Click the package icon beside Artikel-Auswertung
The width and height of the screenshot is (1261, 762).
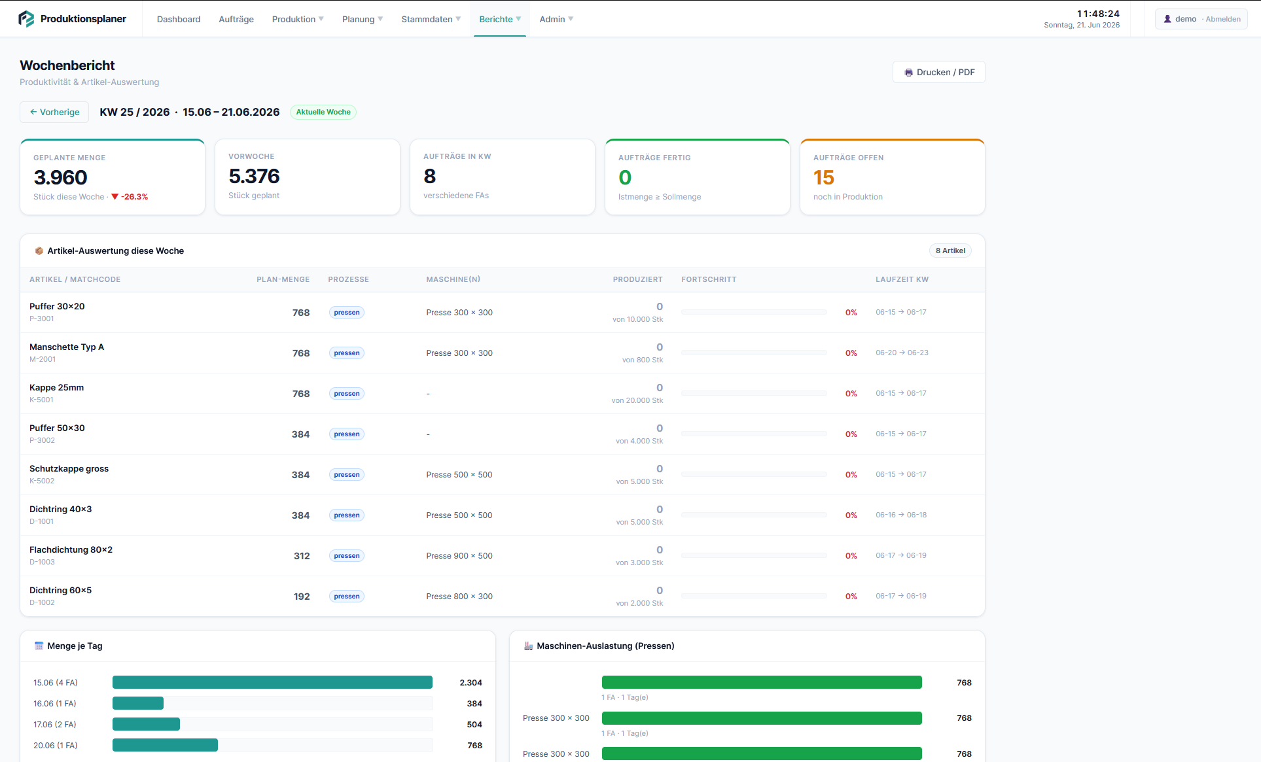39,251
